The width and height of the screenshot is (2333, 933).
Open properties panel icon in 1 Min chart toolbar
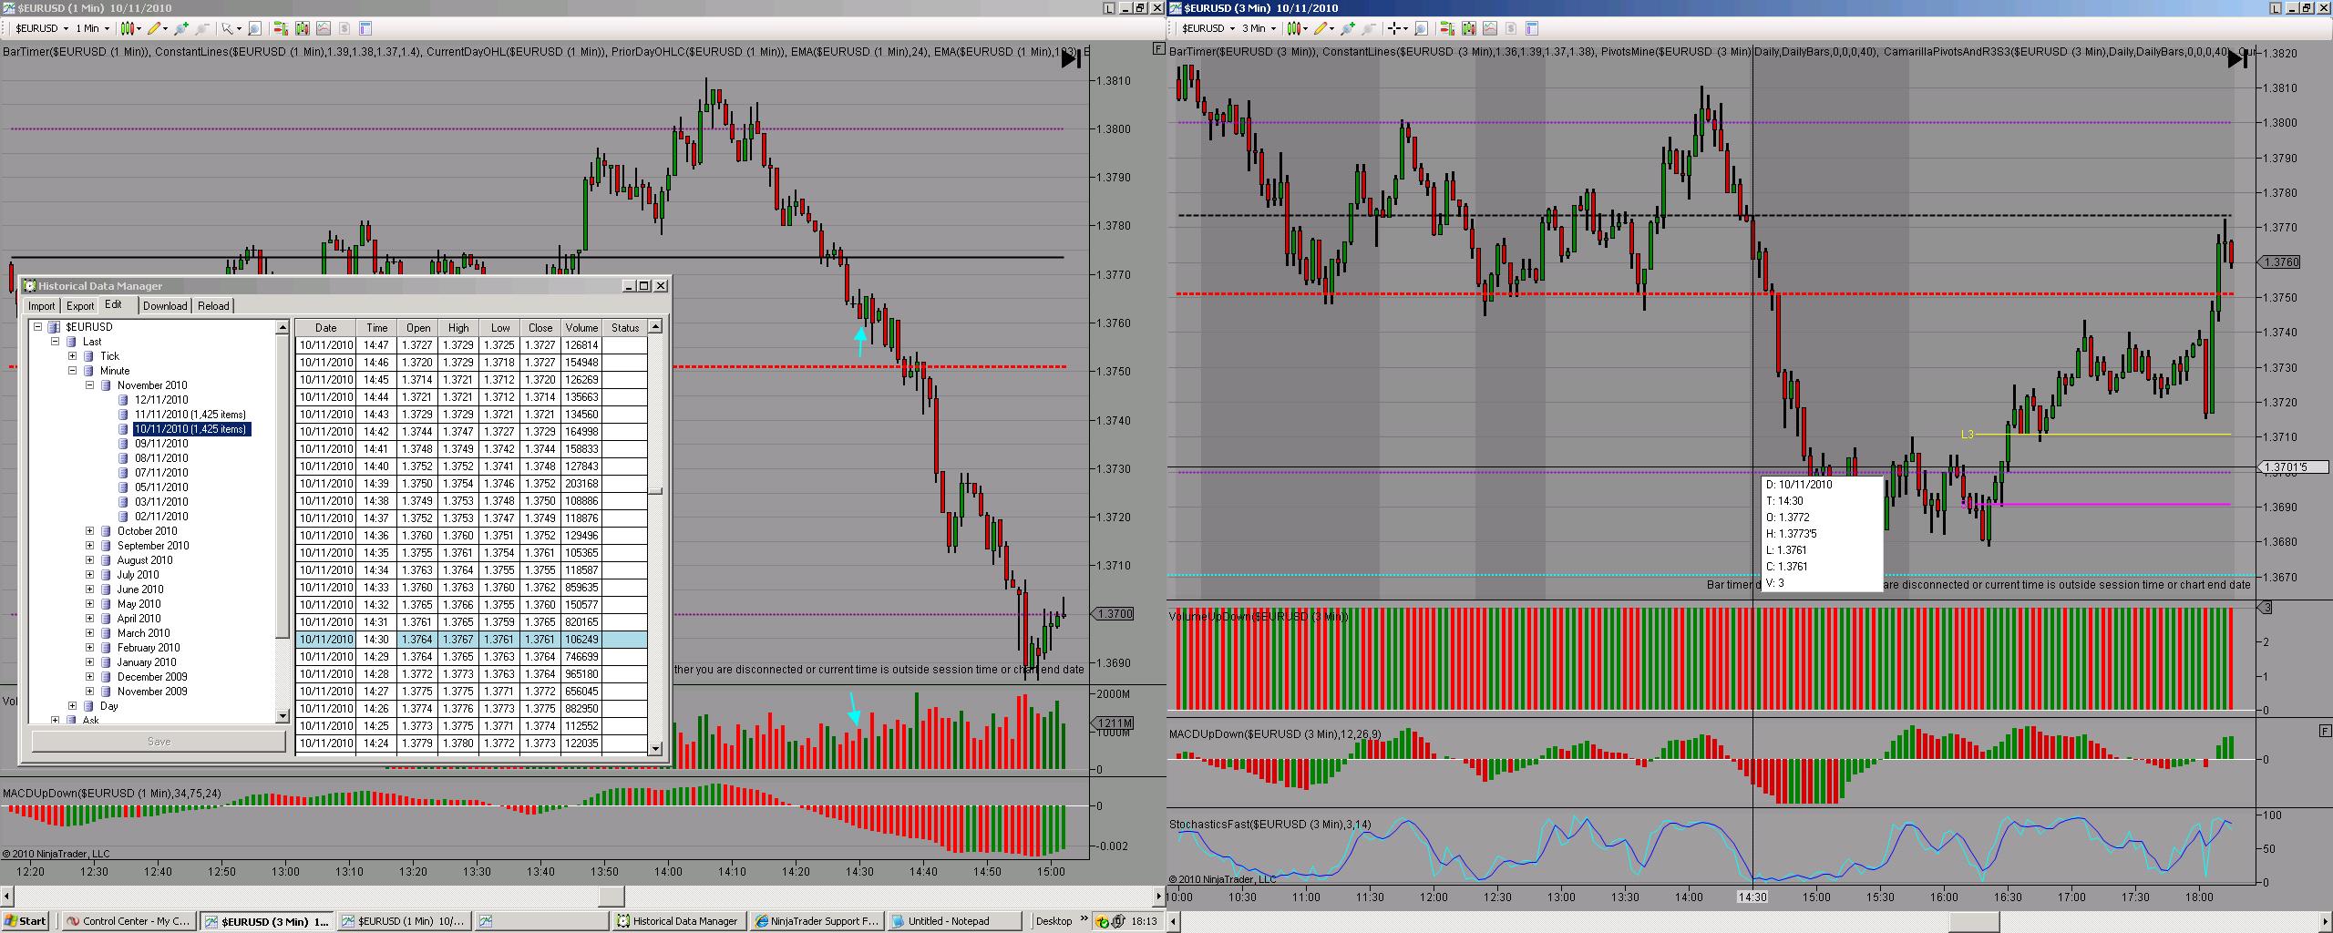[x=365, y=29]
